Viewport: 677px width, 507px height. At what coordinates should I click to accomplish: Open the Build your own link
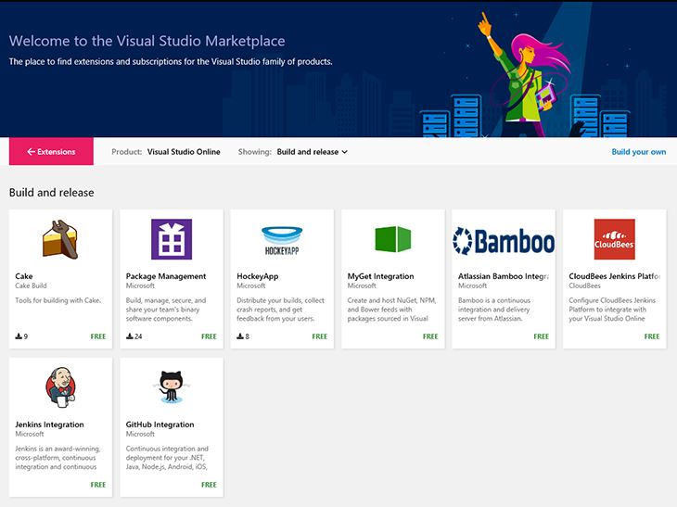coord(639,152)
